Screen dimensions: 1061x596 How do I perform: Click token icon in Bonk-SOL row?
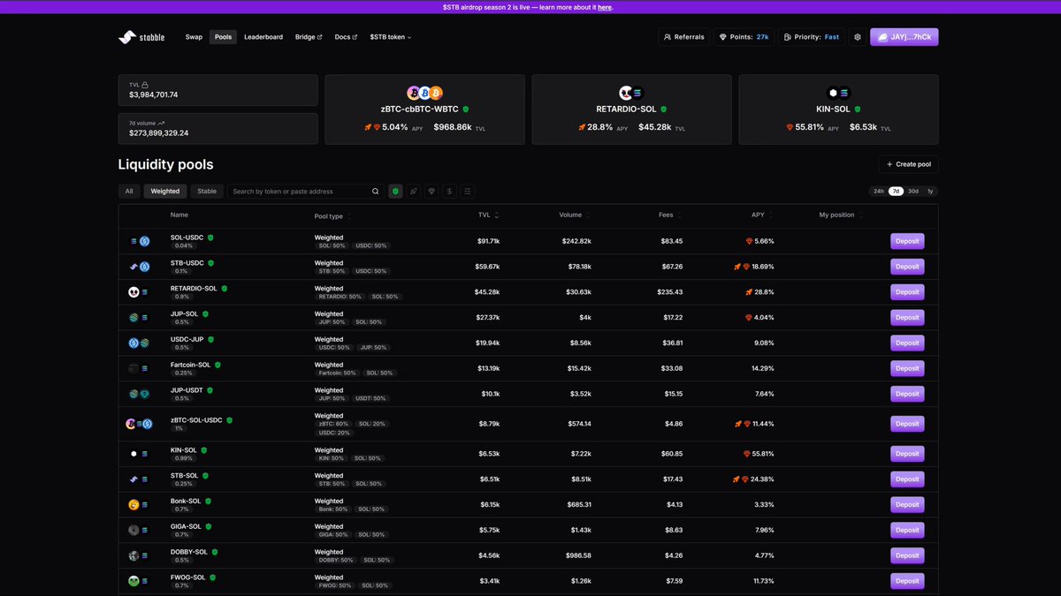coord(134,505)
